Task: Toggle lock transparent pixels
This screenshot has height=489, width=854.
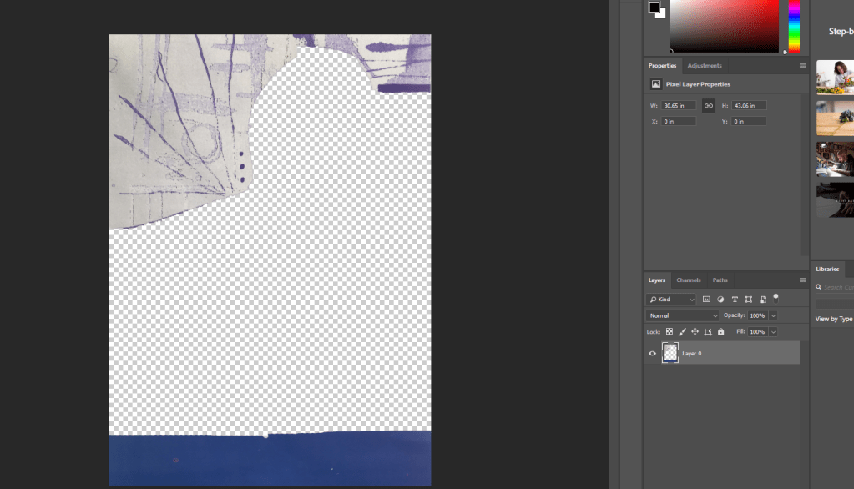Action: pos(670,331)
